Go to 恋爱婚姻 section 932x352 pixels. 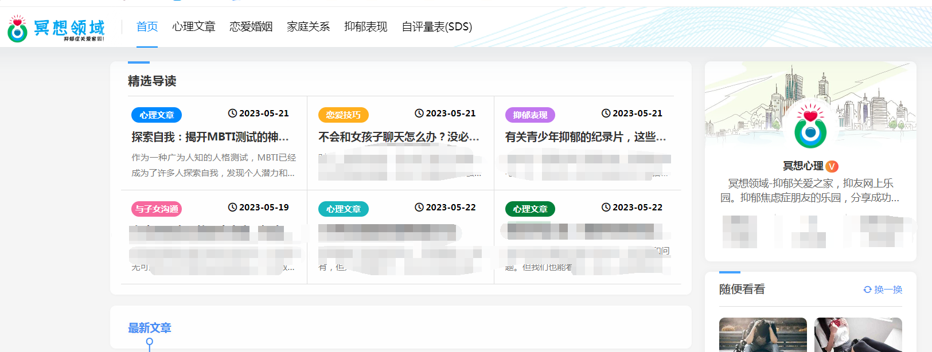(251, 26)
